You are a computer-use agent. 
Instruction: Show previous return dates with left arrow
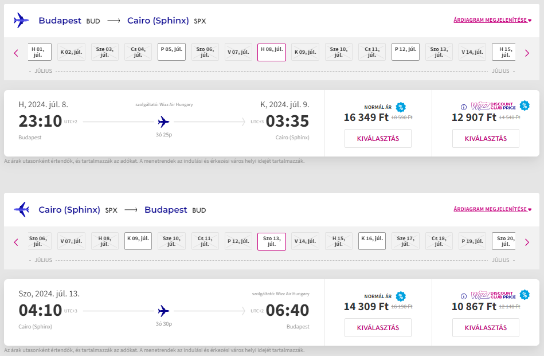pos(16,242)
